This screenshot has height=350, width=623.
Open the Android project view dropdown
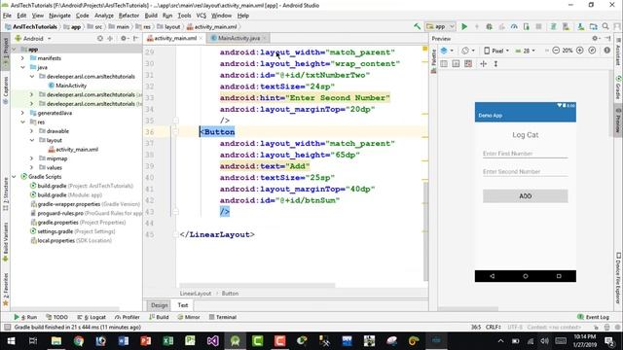(33, 39)
